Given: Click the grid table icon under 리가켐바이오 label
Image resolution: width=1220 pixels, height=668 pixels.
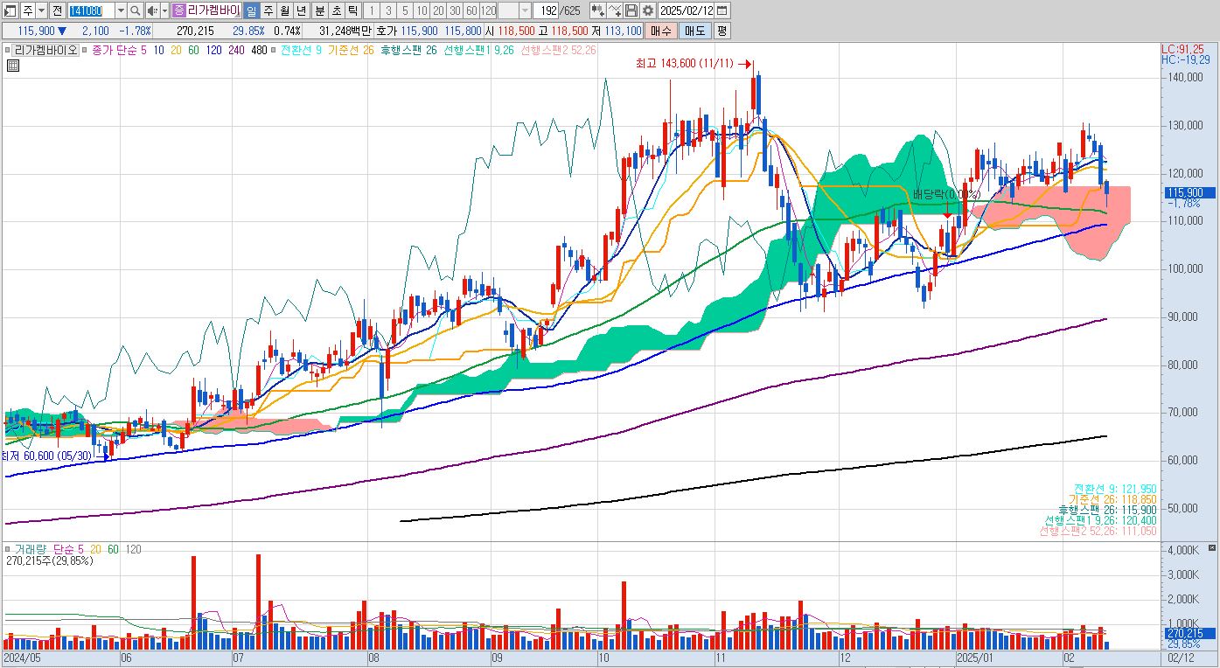Looking at the screenshot, I should 13,65.
